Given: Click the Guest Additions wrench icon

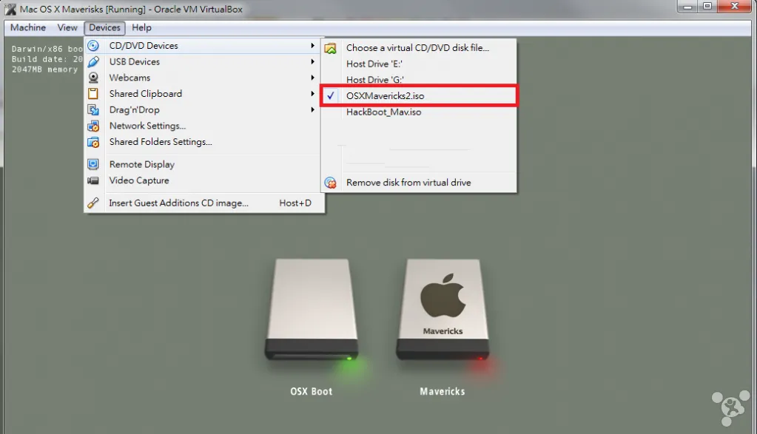Looking at the screenshot, I should tap(93, 203).
